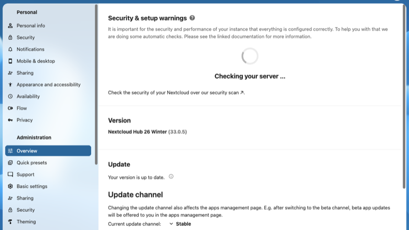Click the Administration section heading
This screenshot has height=230, width=409.
pyautogui.click(x=34, y=138)
